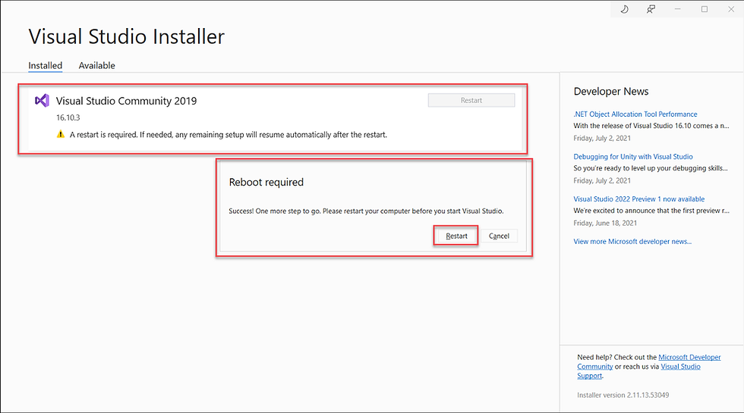Switch to the Installed tab
The width and height of the screenshot is (744, 413).
click(45, 65)
